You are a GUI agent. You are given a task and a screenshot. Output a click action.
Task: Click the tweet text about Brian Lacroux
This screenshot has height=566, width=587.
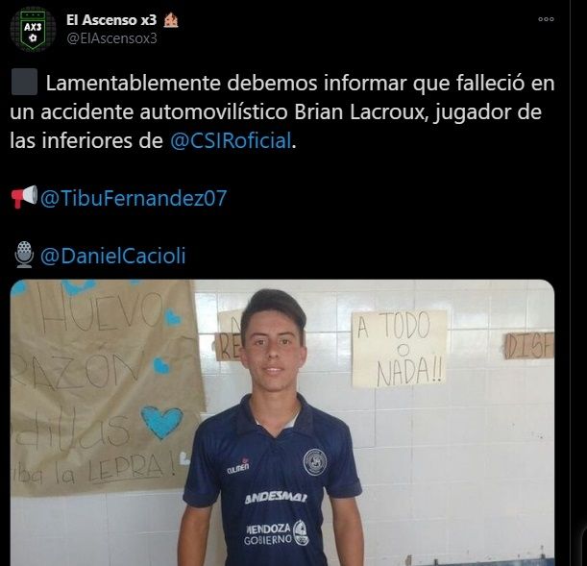pyautogui.click(x=282, y=111)
